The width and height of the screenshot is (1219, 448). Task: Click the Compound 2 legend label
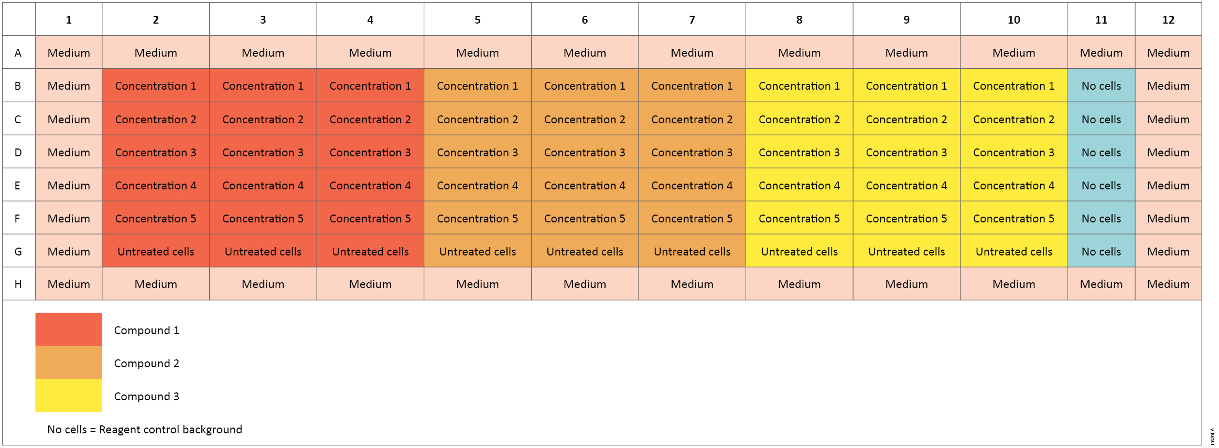coord(147,363)
